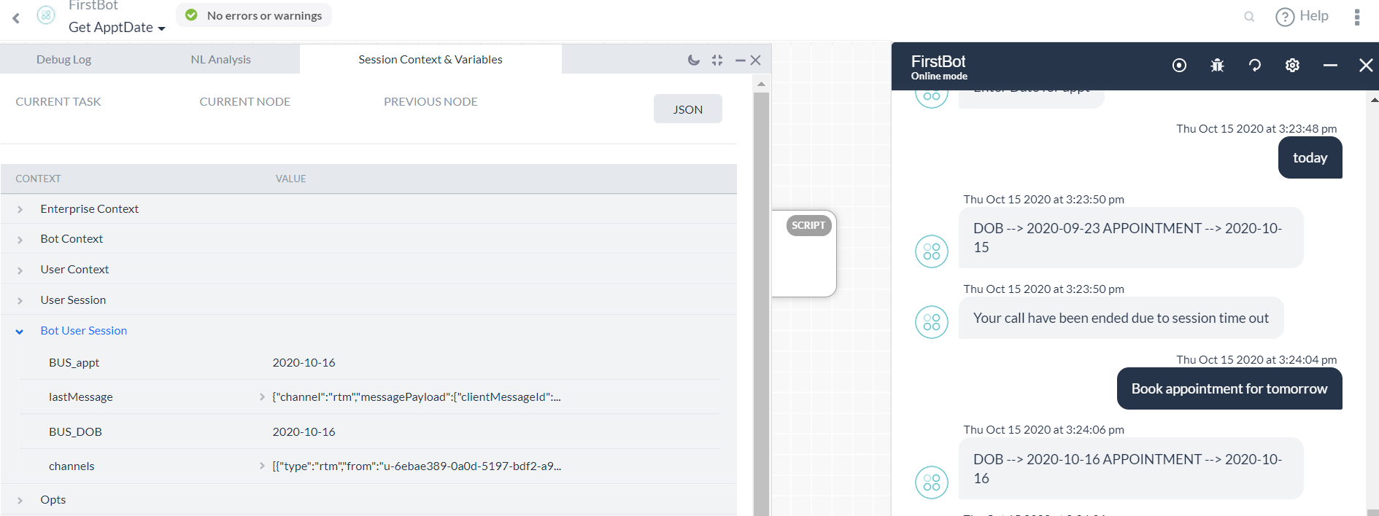This screenshot has width=1379, height=516.
Task: Click scroll-up arrow of chat scrollbar
Action: pyautogui.click(x=1374, y=100)
